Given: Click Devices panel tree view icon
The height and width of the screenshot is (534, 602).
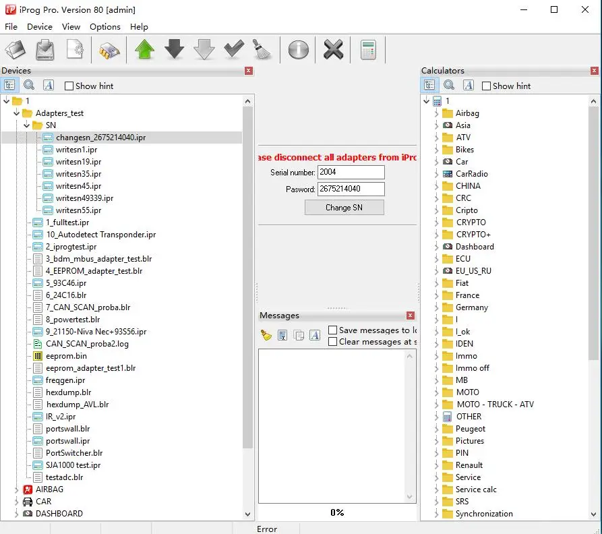Looking at the screenshot, I should coord(9,85).
